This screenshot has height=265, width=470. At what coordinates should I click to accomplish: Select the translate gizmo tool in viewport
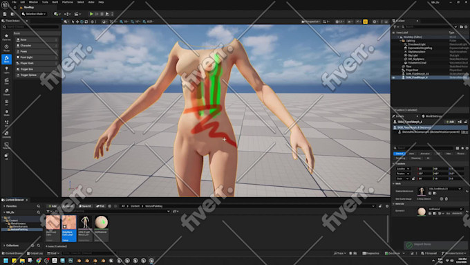(x=77, y=21)
